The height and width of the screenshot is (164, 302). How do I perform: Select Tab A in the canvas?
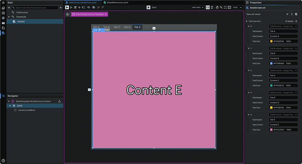96,27
